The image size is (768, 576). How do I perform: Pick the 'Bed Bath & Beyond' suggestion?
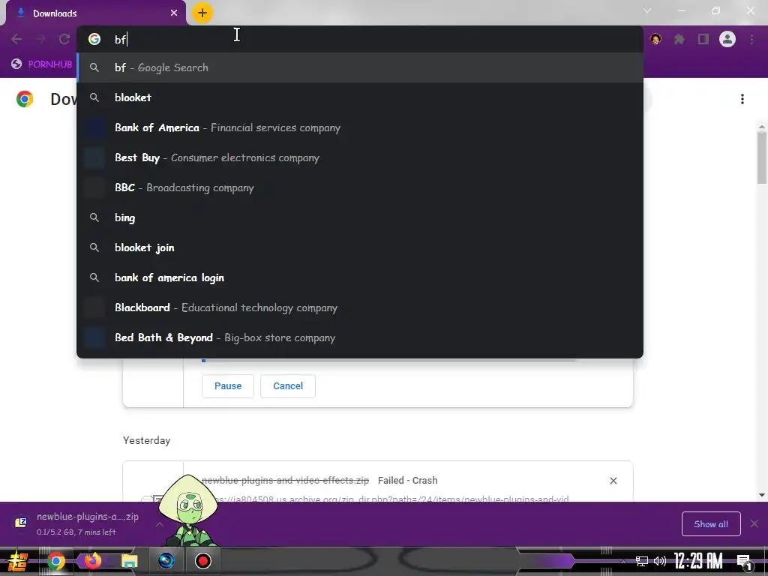(x=360, y=337)
